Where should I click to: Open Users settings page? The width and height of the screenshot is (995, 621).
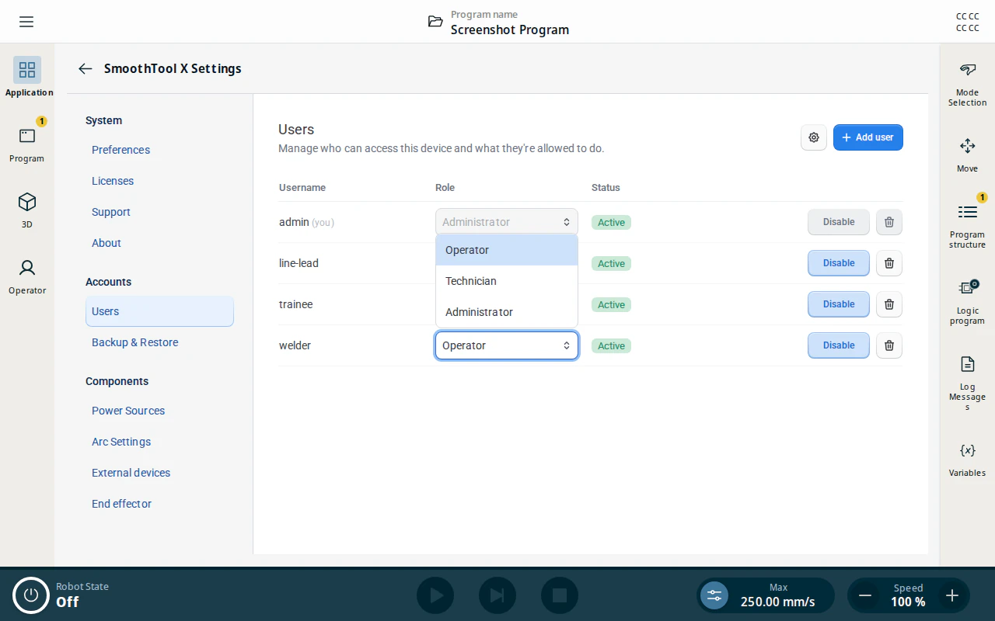coord(159,311)
